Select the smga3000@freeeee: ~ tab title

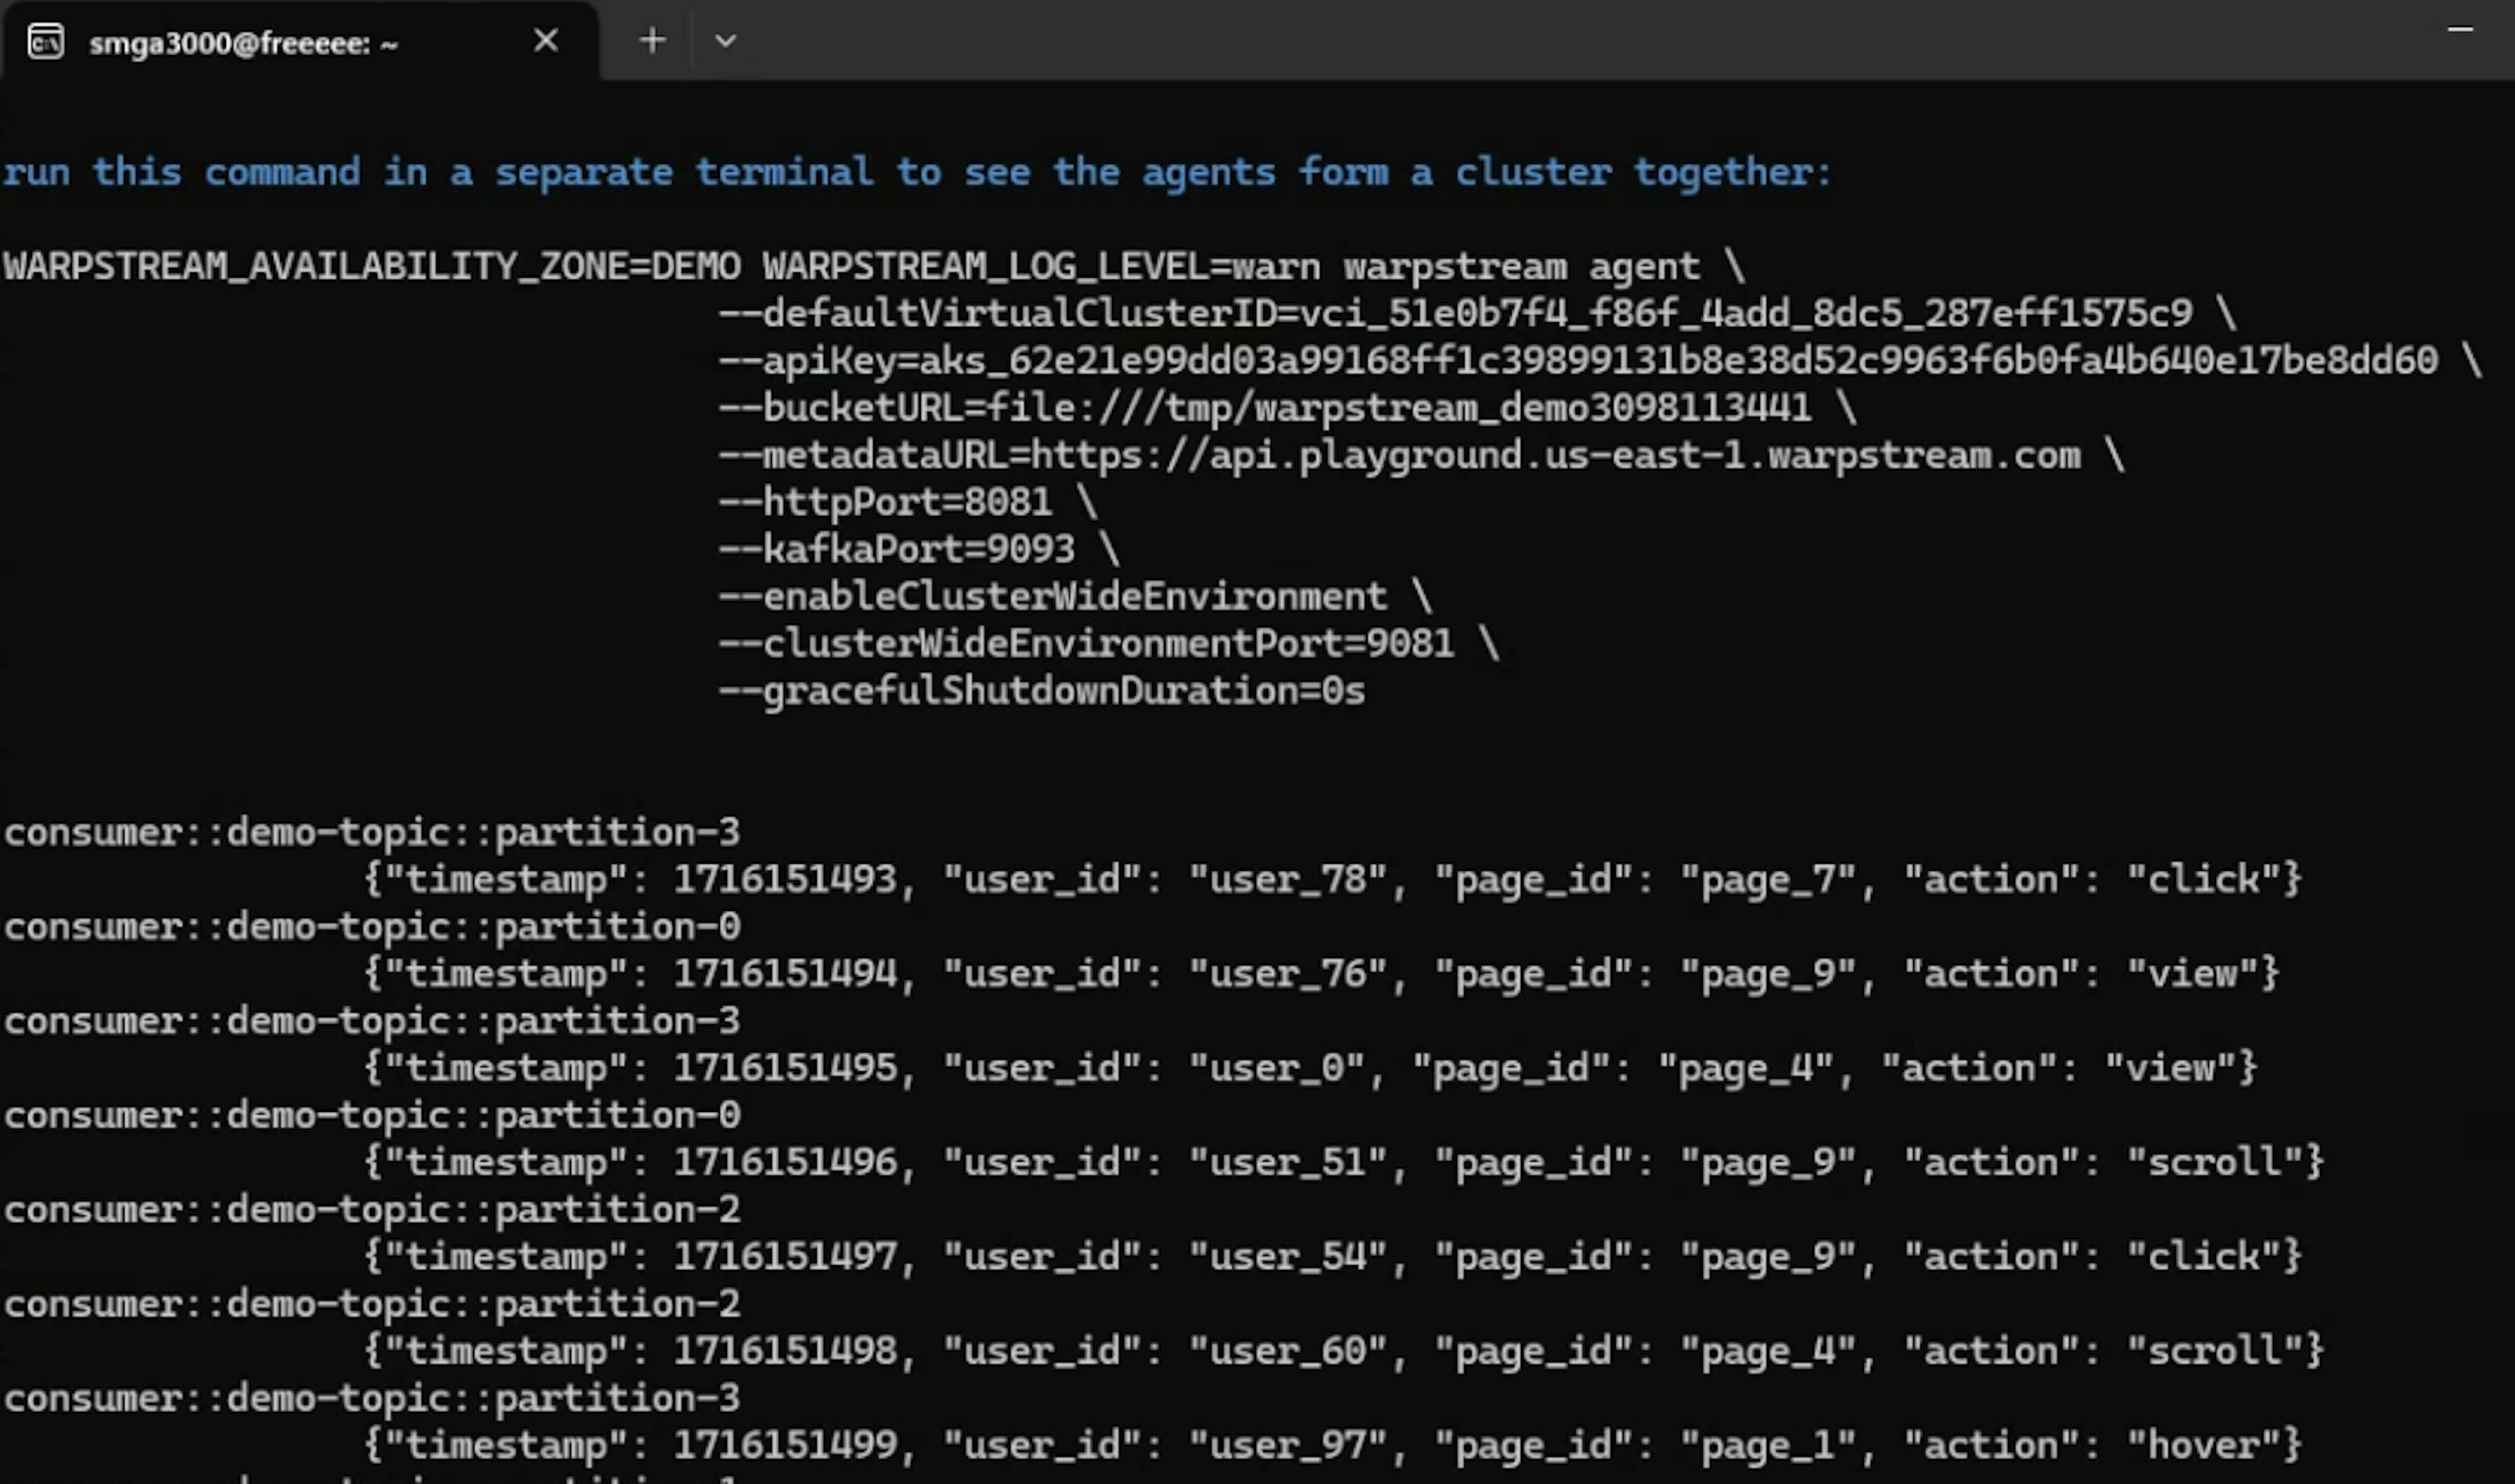click(x=243, y=44)
